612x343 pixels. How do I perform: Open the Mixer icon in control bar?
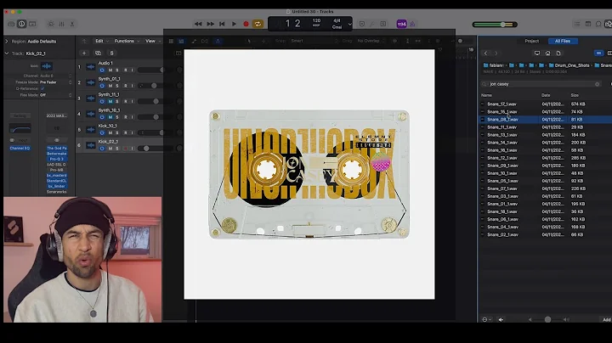[62, 24]
